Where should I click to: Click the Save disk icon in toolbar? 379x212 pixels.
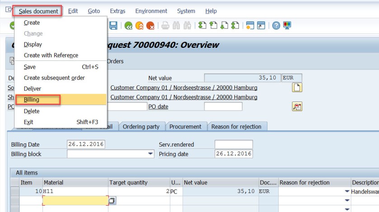(113, 25)
